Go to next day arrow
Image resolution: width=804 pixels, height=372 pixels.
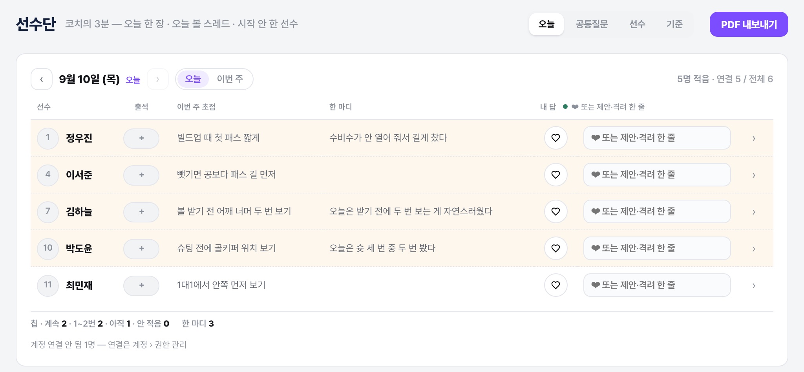158,79
